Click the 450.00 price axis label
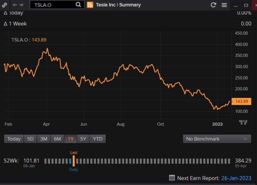This screenshot has height=185, width=257. click(x=241, y=33)
